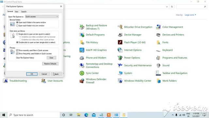209x118 pixels.
Task: Confirm with the OK button
Action: tap(32, 74)
